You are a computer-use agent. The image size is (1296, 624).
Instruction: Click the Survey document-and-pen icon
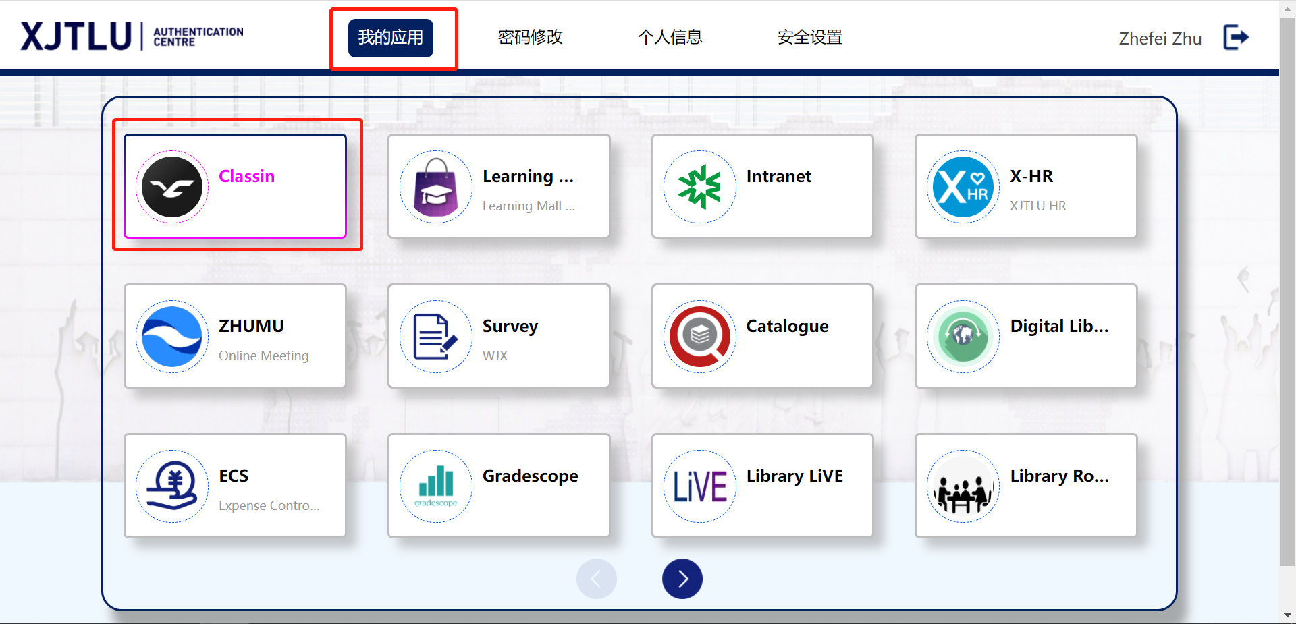[436, 337]
